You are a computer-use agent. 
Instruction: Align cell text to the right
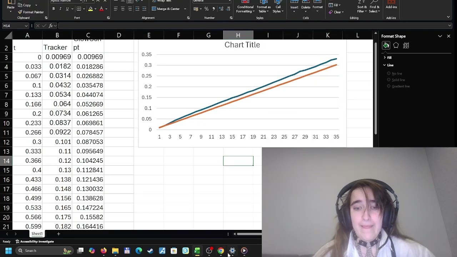[x=130, y=9]
